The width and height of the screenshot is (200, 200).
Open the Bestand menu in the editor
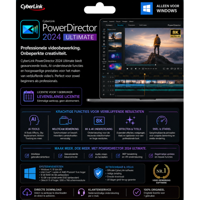pyautogui.click(x=105, y=22)
